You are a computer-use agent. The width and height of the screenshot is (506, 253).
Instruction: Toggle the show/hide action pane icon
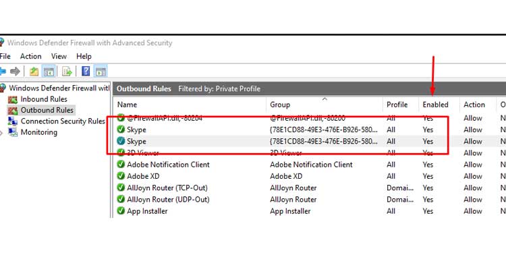(x=101, y=72)
